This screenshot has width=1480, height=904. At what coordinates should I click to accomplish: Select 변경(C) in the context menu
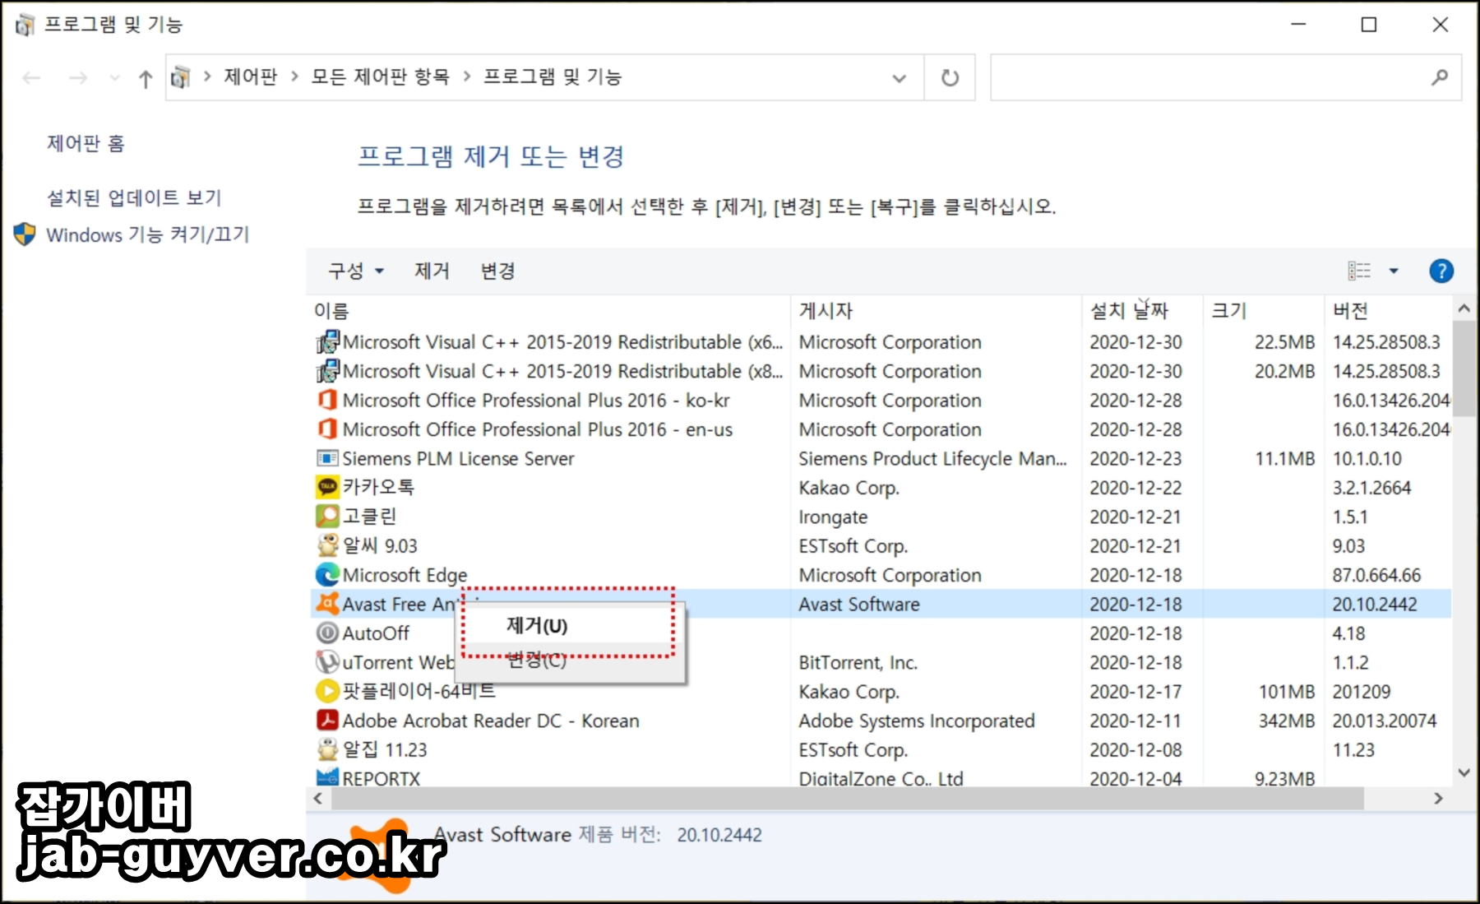pyautogui.click(x=569, y=660)
